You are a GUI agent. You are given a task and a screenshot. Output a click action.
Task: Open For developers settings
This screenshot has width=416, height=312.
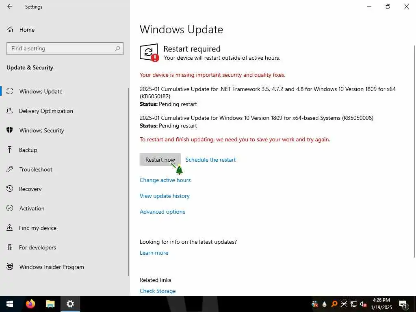(x=65, y=247)
